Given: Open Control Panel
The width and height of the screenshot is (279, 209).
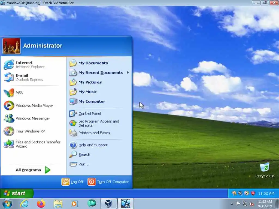Looking at the screenshot, I should (99, 113).
